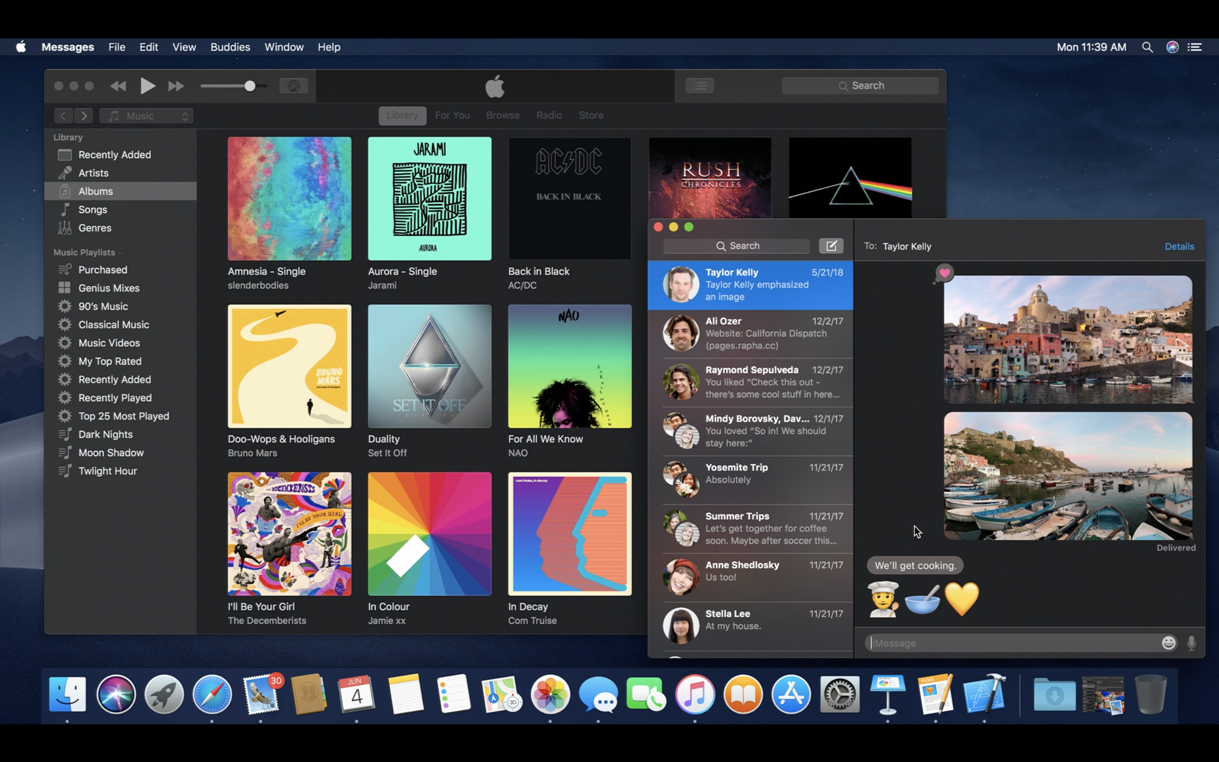Click the Doo-Wops & Hooligans album cover
1219x762 pixels.
coord(289,367)
